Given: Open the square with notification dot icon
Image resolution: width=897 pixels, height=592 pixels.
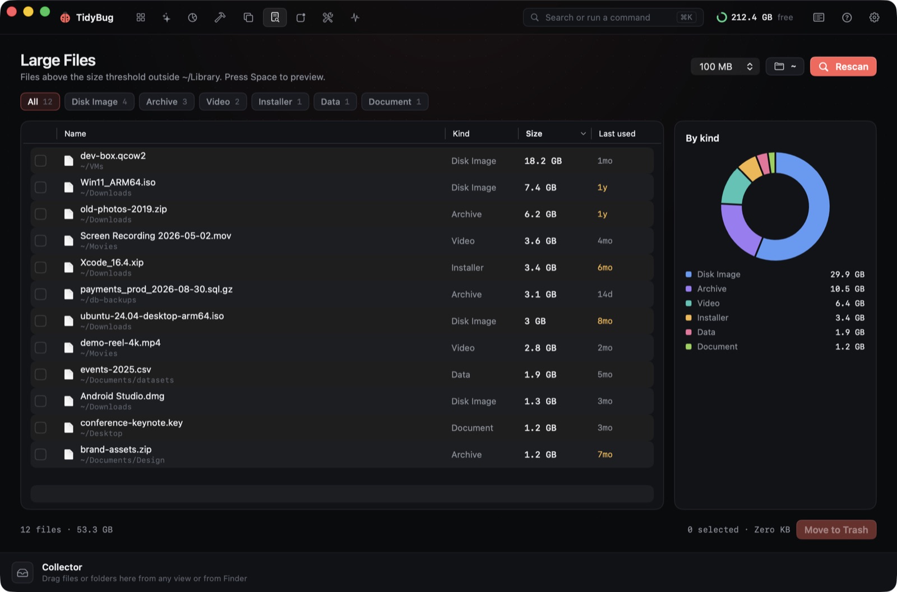Looking at the screenshot, I should tap(301, 17).
